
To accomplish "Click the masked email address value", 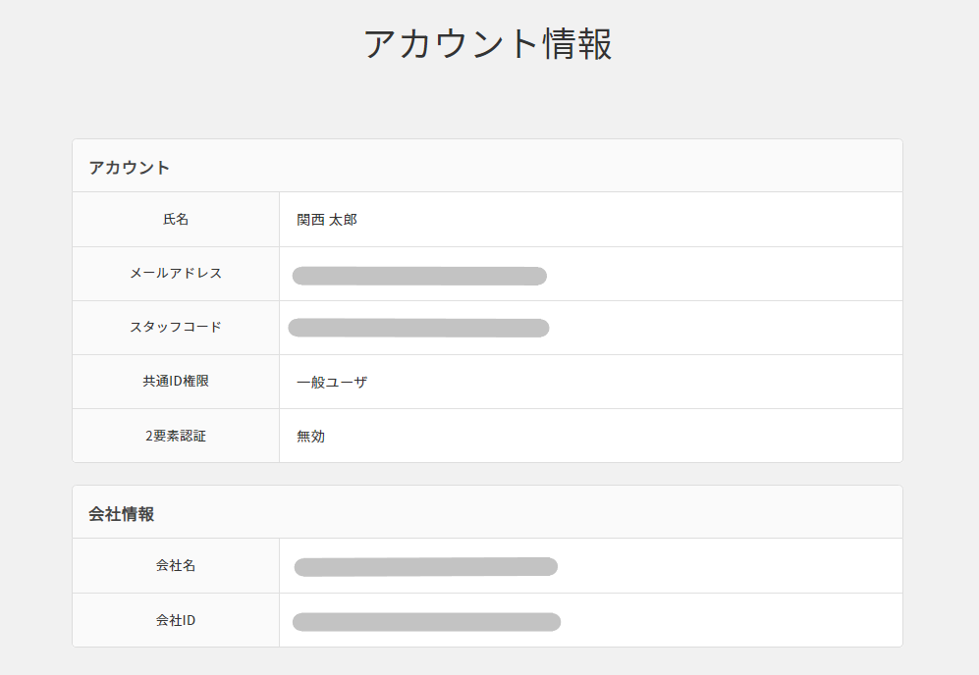I will (419, 276).
